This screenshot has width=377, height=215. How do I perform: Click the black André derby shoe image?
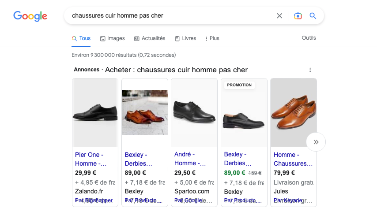click(x=194, y=112)
